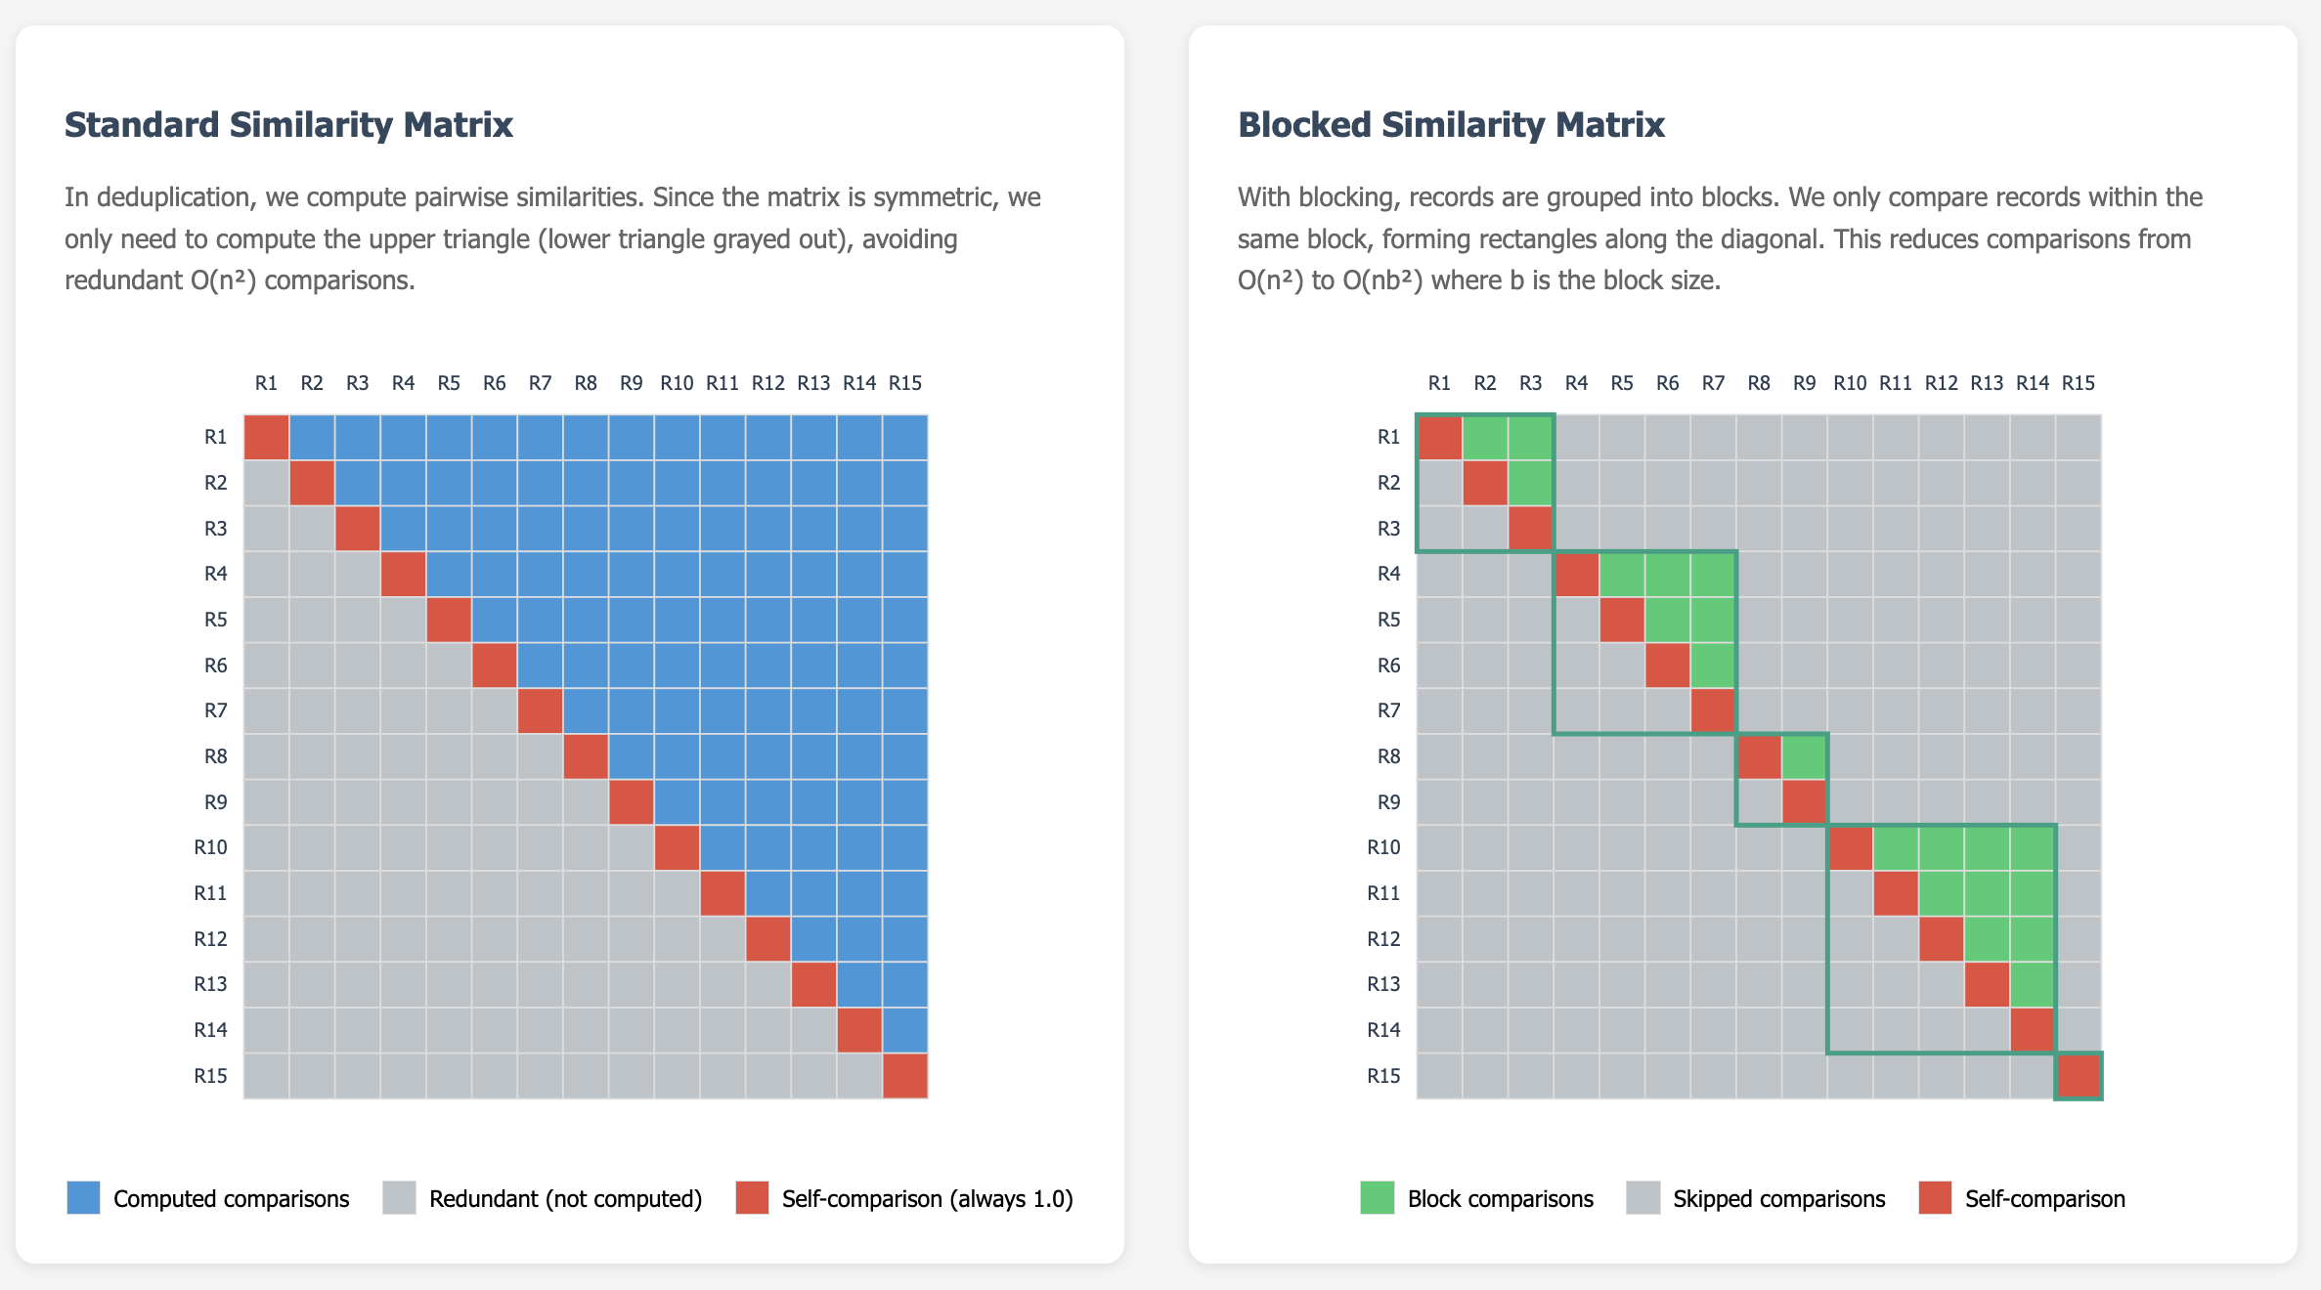Click the R8 column header in Standard matrix

coord(586,383)
